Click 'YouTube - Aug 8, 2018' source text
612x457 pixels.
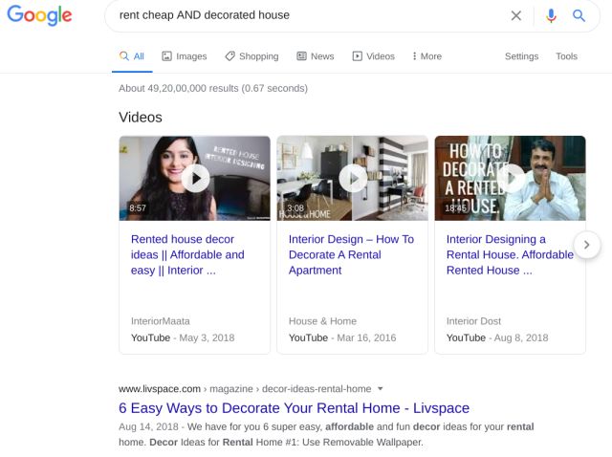point(497,337)
